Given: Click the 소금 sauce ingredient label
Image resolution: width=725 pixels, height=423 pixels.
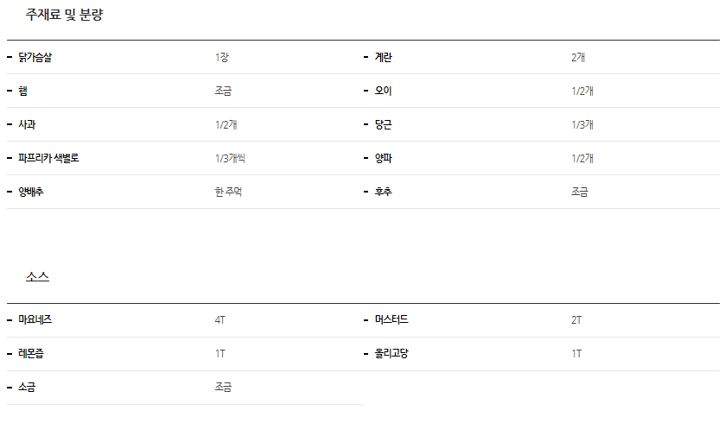Looking at the screenshot, I should [x=28, y=388].
